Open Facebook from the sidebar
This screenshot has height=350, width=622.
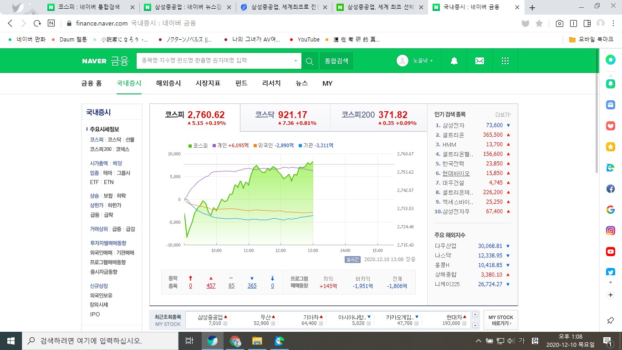tap(611, 189)
